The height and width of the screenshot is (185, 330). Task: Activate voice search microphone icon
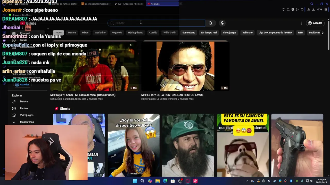[x=222, y=23]
